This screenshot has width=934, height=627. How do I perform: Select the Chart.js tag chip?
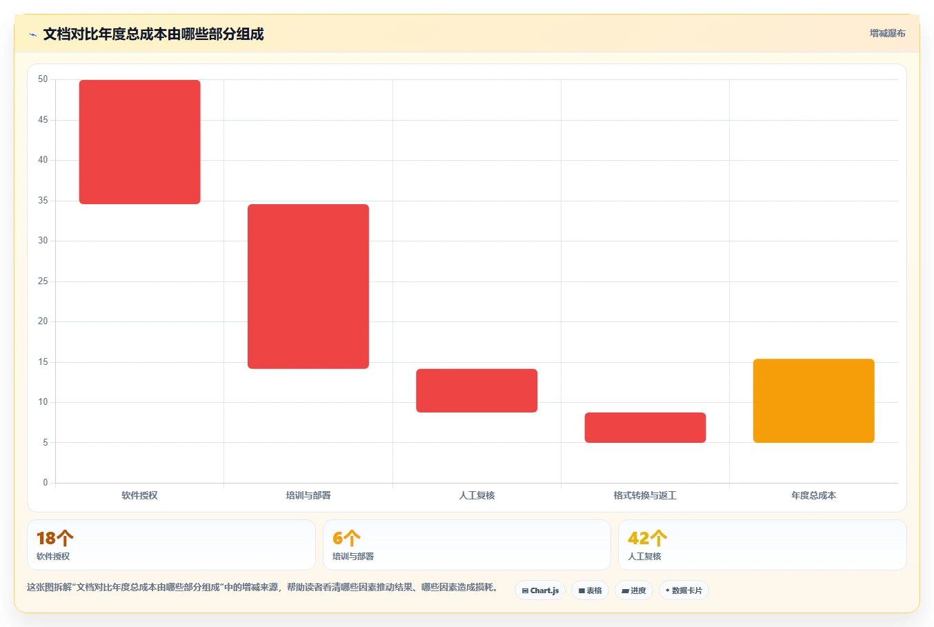point(540,590)
